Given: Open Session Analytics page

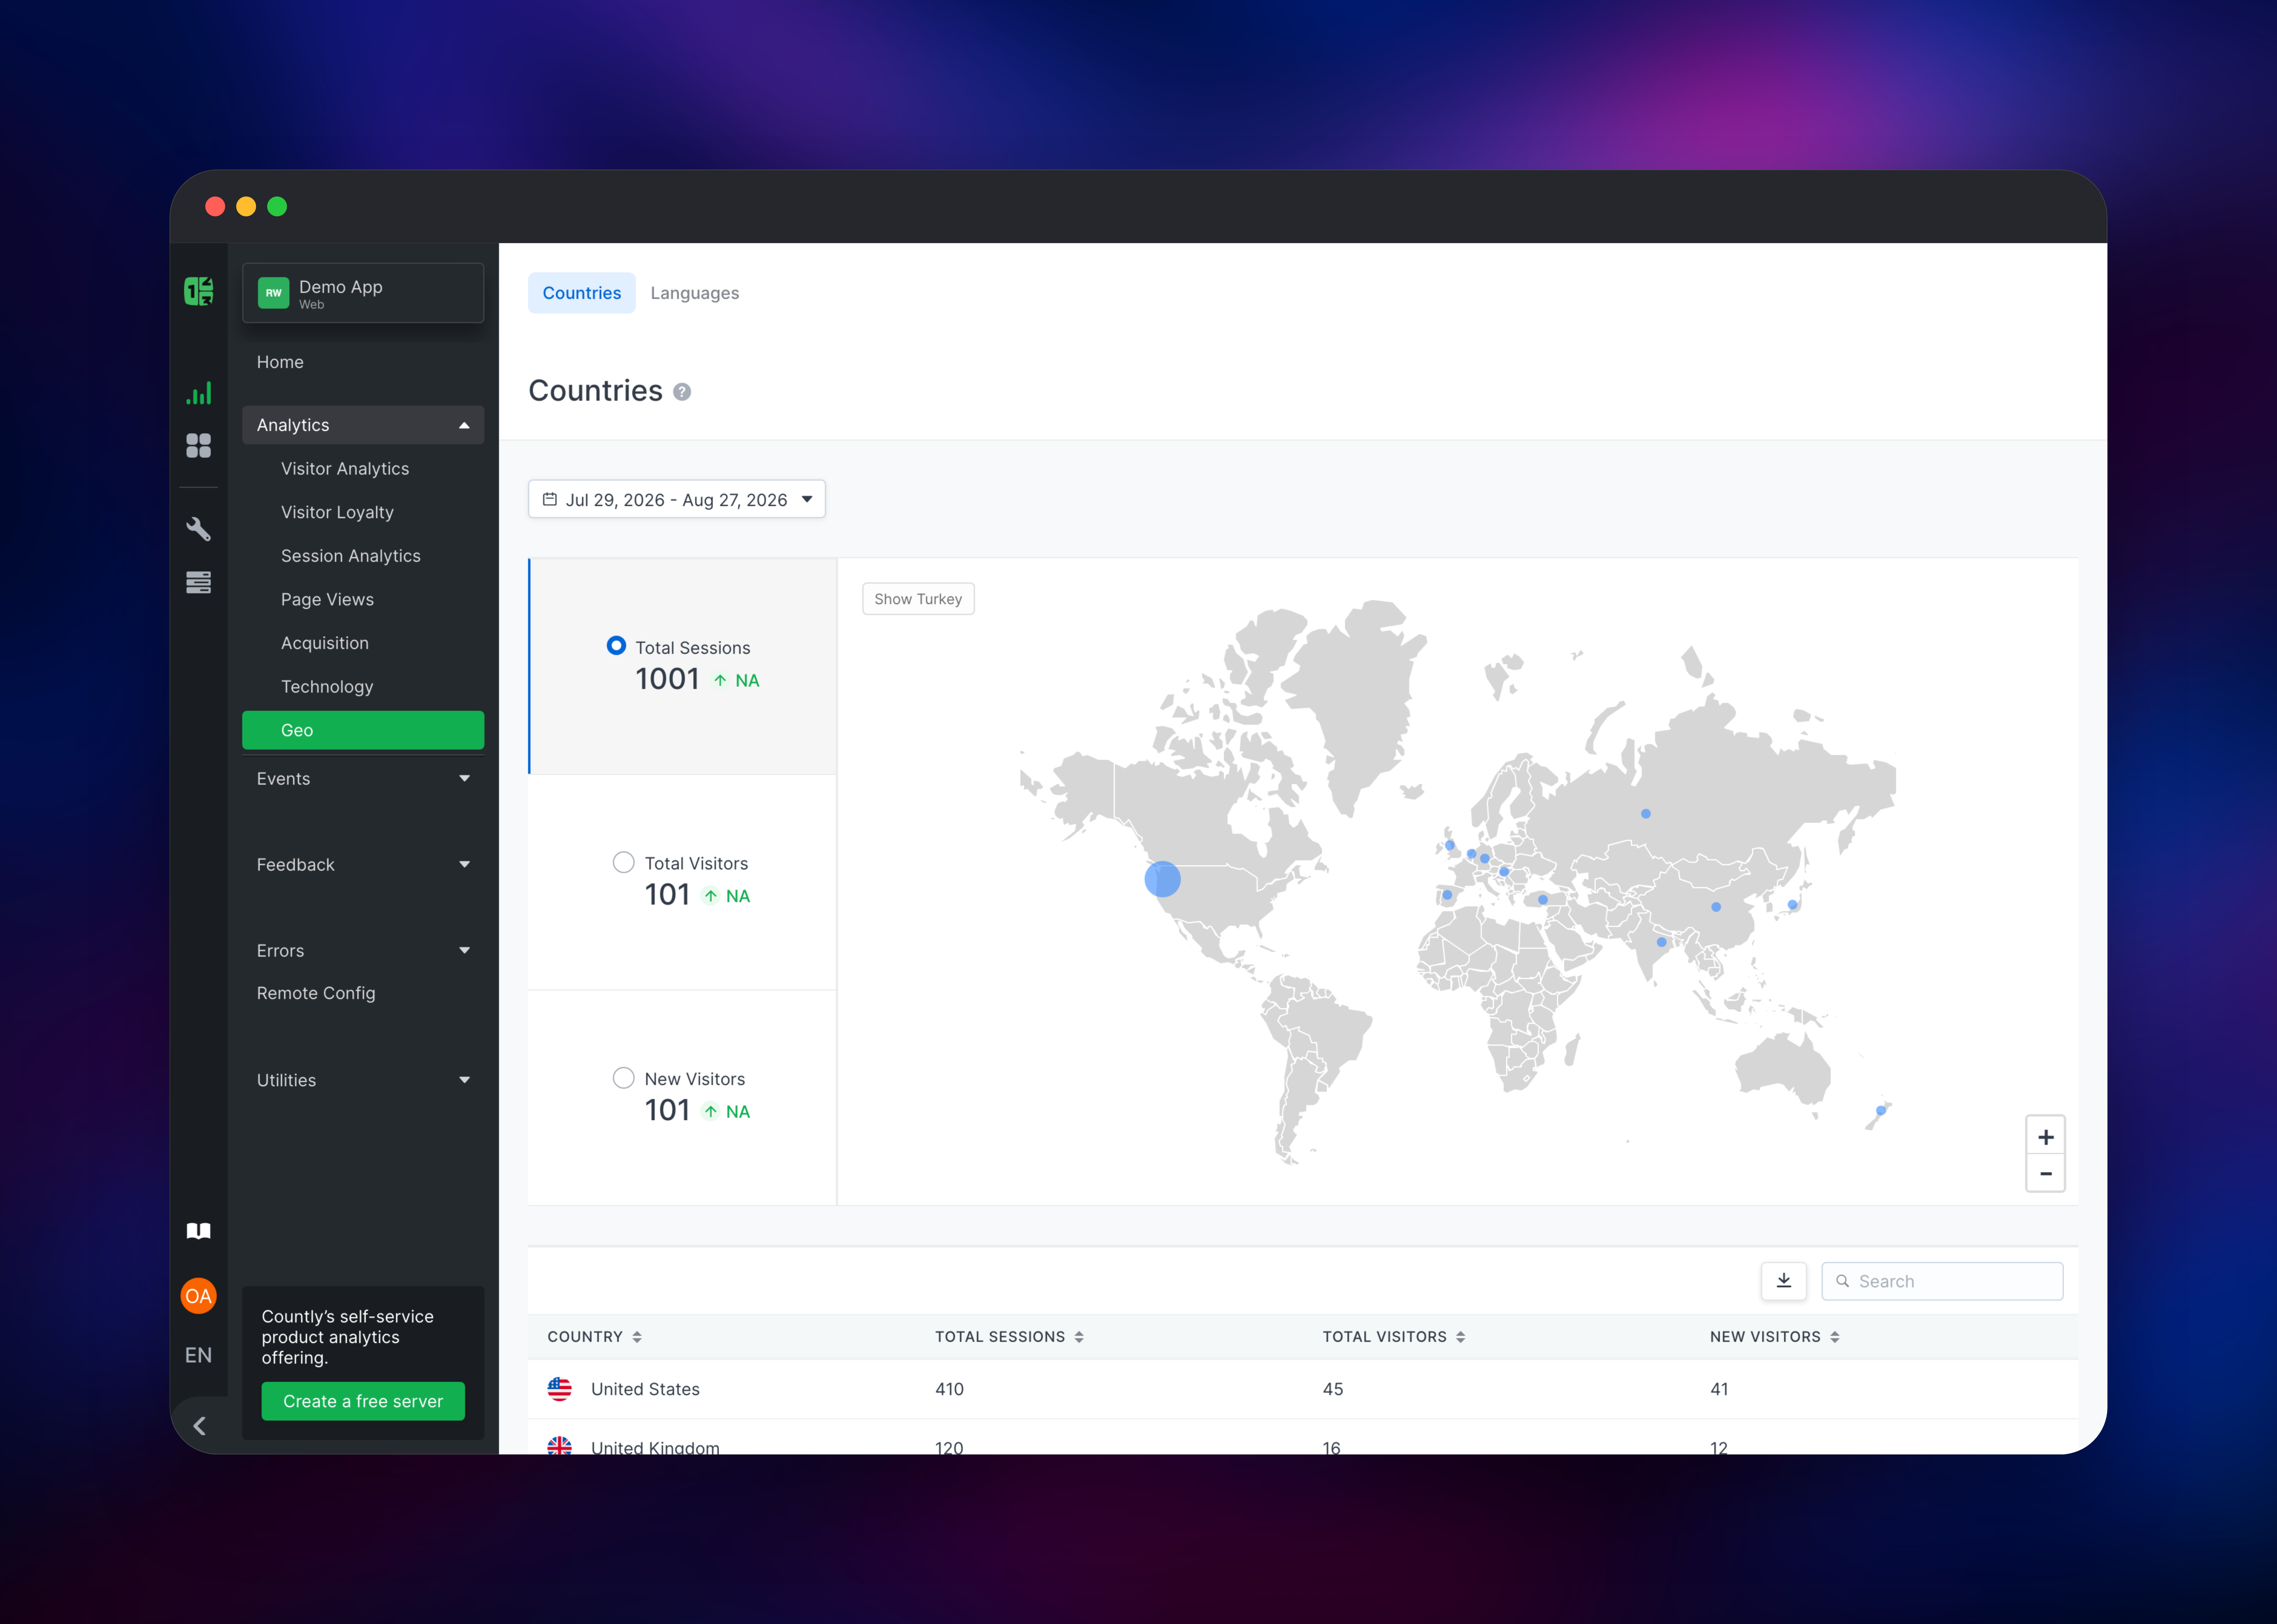Looking at the screenshot, I should (x=351, y=556).
